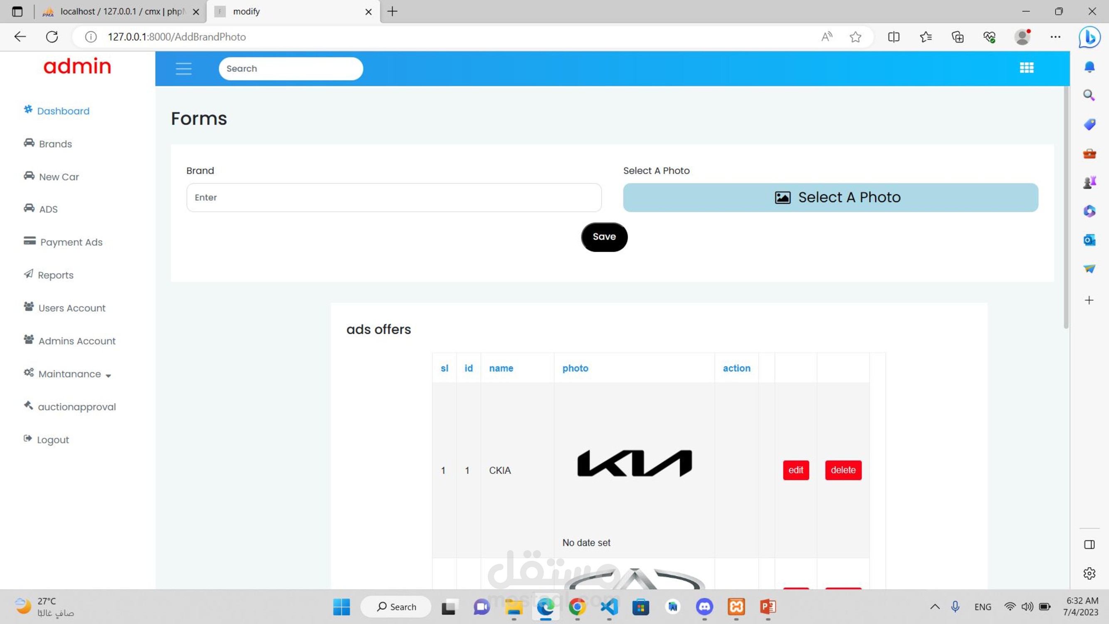The image size is (1109, 624).
Task: Click the Select A Photo button
Action: (830, 197)
